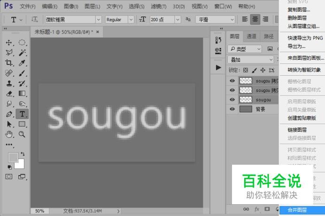This screenshot has width=325, height=216.
Task: Hide the 背景 layer
Action: (x=232, y=109)
